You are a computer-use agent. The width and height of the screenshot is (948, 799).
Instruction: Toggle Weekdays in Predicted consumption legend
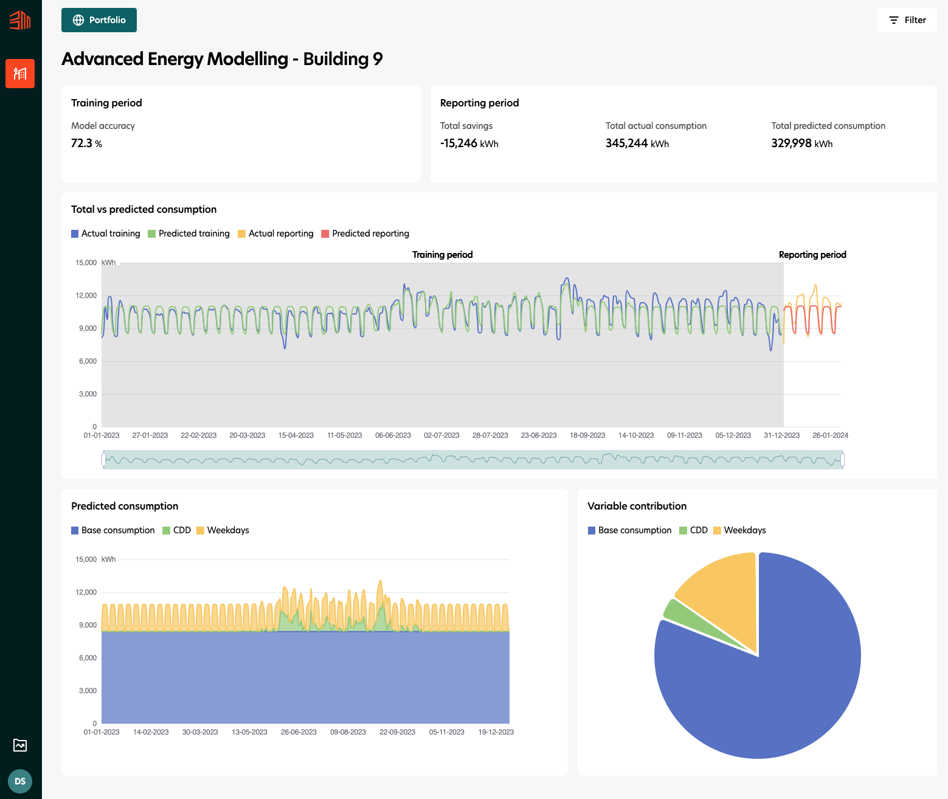pos(223,530)
